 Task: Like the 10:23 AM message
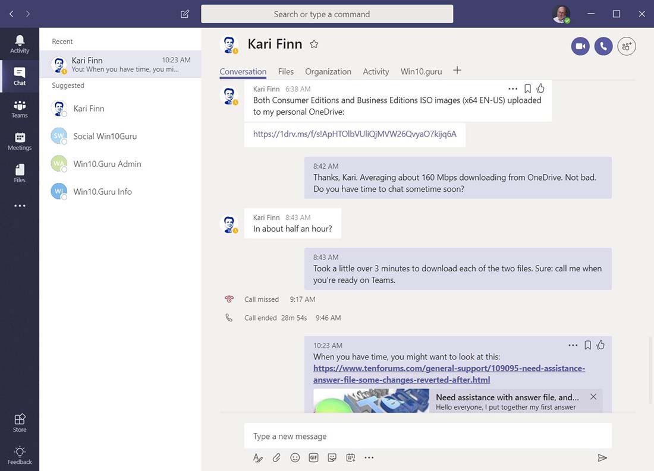click(600, 344)
